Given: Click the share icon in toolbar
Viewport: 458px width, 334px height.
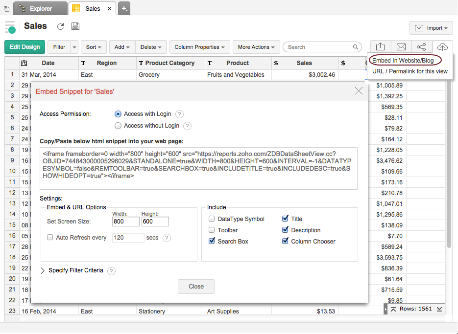Looking at the screenshot, I should point(421,47).
